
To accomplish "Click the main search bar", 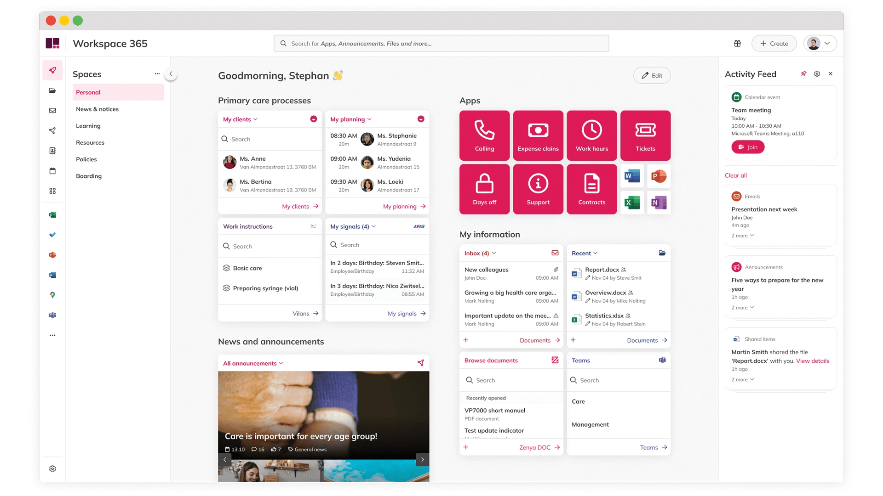I will tap(441, 43).
